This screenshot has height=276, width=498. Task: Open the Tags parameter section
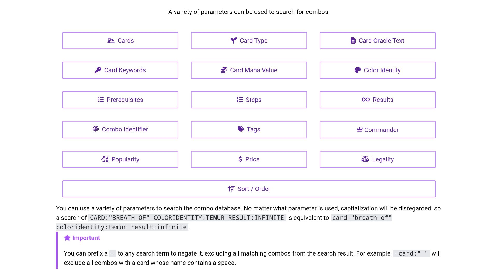249,129
